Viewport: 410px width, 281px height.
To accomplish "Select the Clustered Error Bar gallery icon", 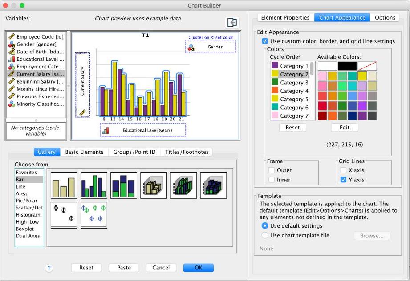I will click(x=93, y=214).
